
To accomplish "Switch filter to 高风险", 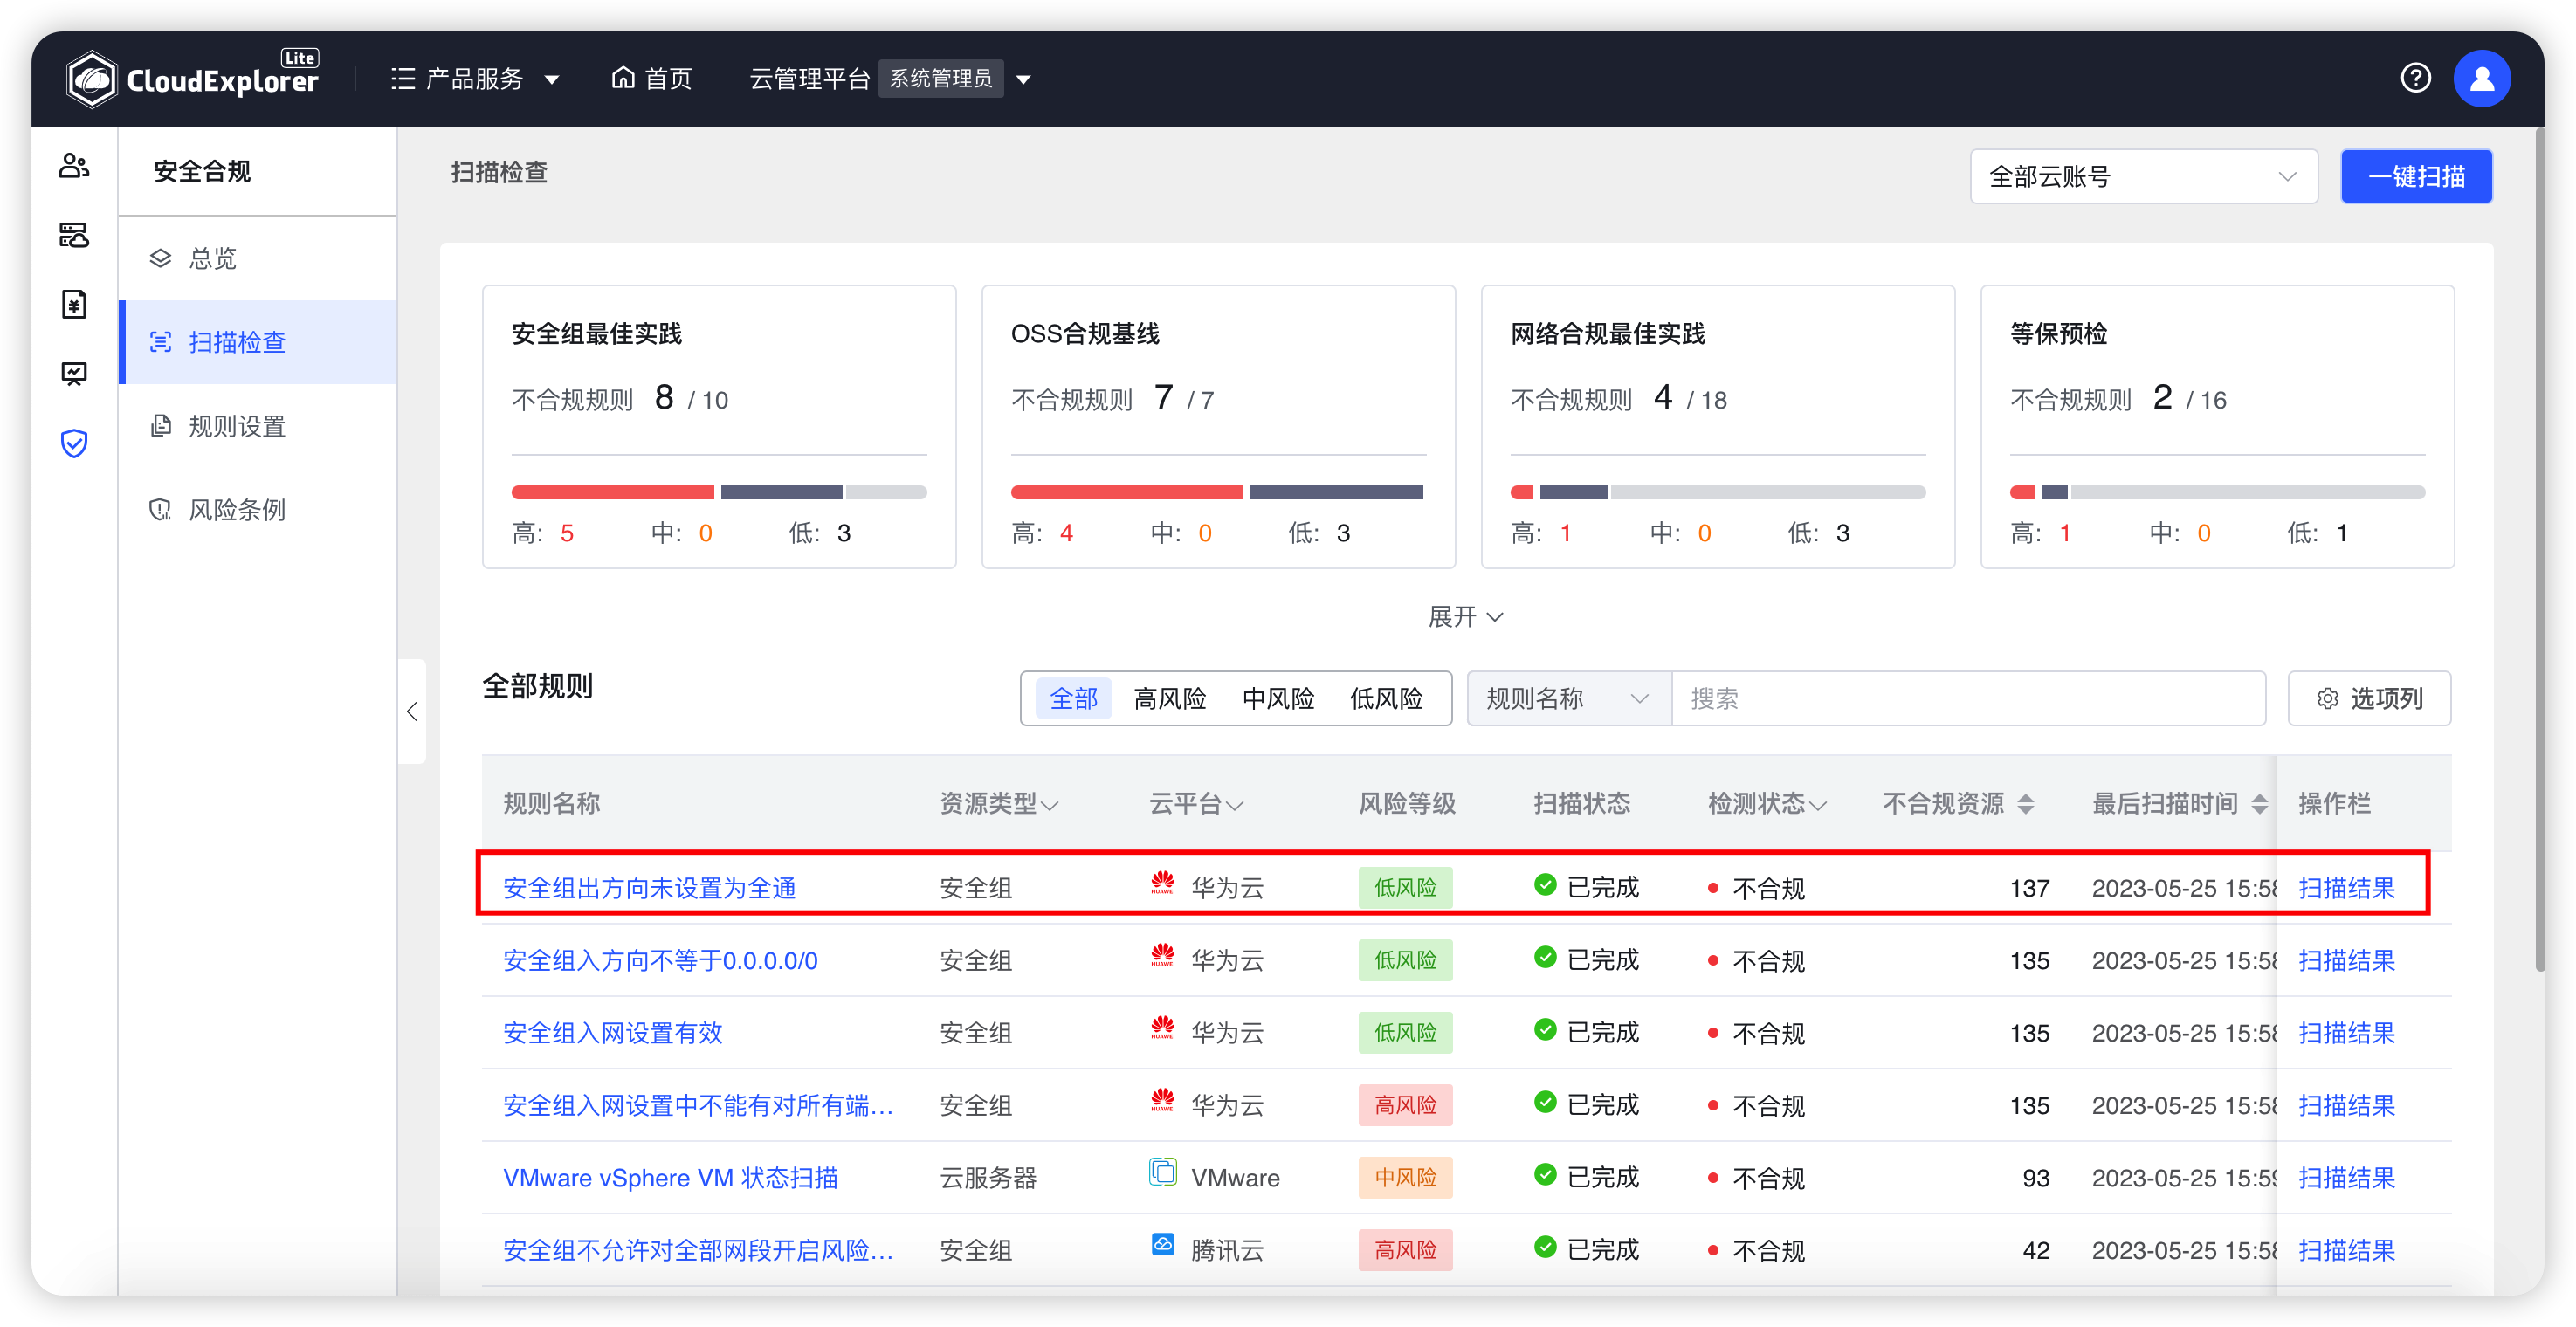I will 1170,698.
